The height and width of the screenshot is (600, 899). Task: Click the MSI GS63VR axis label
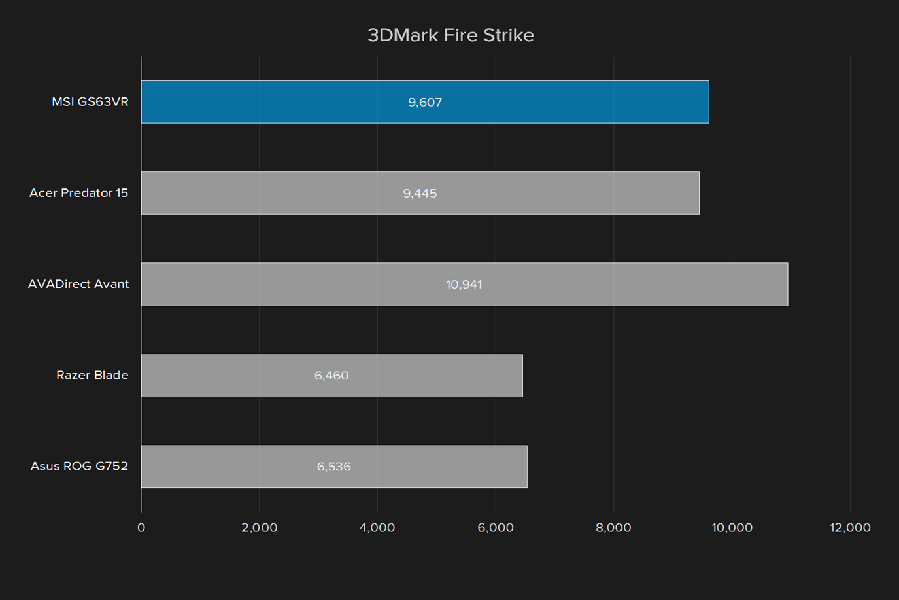90,102
